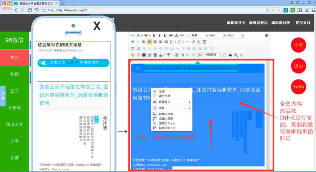Viewport: 316px width, 172px height.
Task: Click the red 全屏 fullscreen button
Action: pos(298,45)
